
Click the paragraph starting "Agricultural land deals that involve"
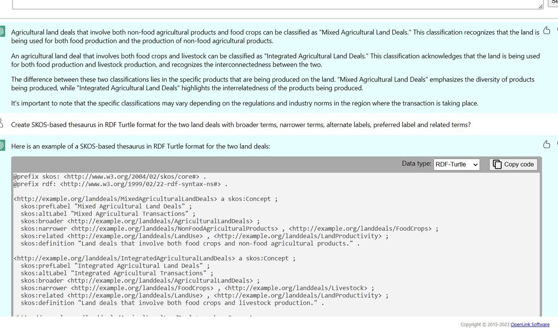275,37
